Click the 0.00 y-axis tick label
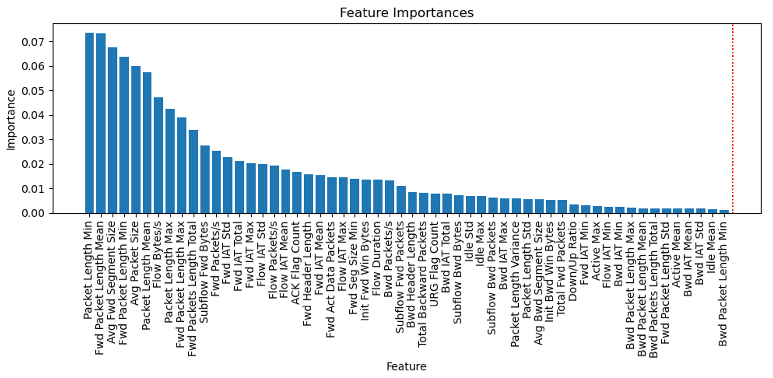Image resolution: width=773 pixels, height=378 pixels. pyautogui.click(x=32, y=213)
